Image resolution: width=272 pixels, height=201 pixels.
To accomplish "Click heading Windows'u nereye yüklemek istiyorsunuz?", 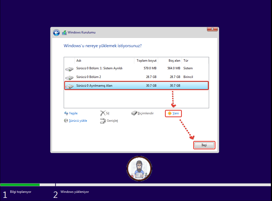I will [x=103, y=46].
